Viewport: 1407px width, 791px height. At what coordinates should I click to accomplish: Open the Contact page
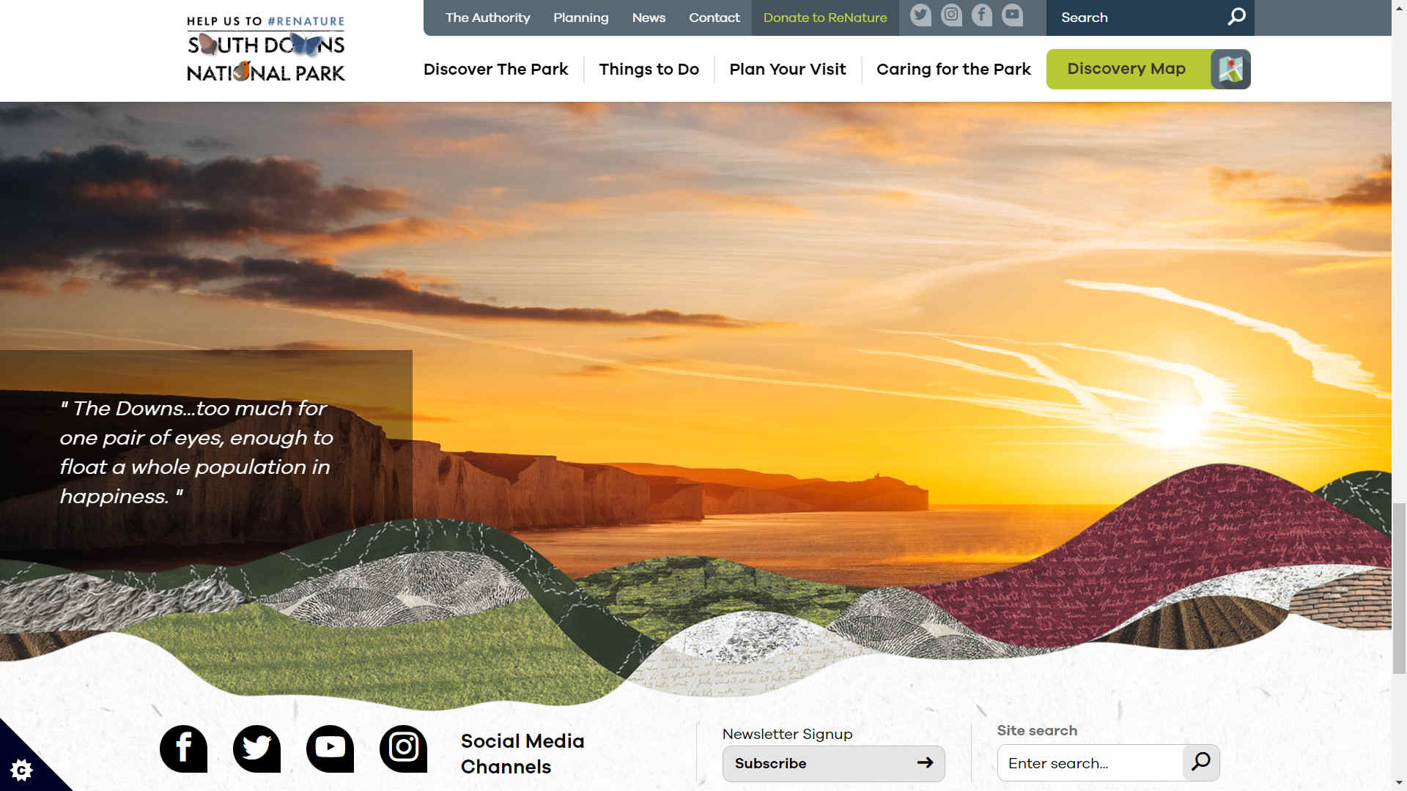[714, 18]
